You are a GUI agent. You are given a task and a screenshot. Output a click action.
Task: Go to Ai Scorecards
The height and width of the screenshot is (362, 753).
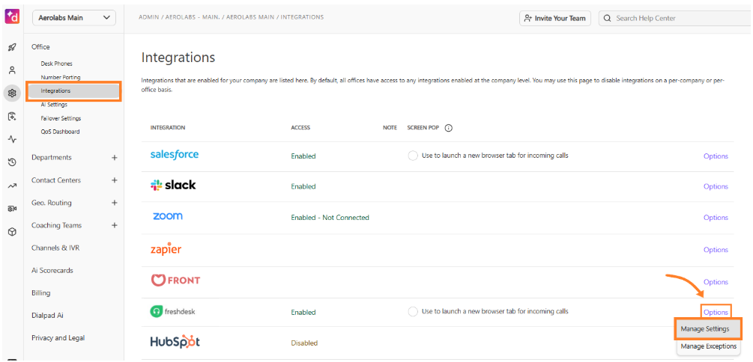[x=52, y=271]
